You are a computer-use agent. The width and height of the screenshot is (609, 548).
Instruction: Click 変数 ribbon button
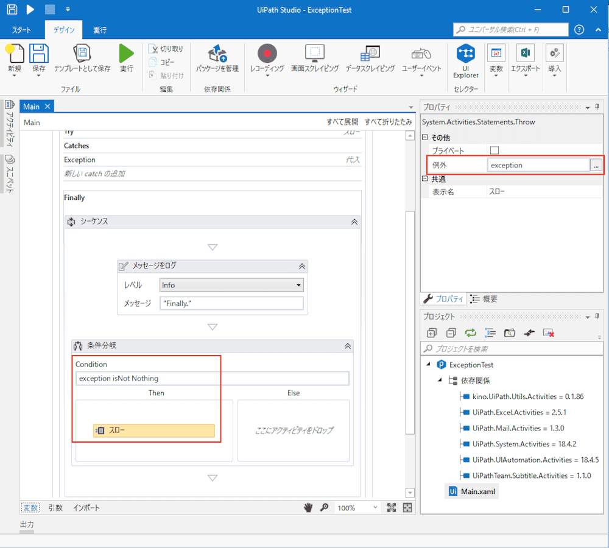tap(496, 59)
